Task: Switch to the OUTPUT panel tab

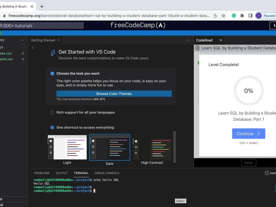Action: [62, 173]
